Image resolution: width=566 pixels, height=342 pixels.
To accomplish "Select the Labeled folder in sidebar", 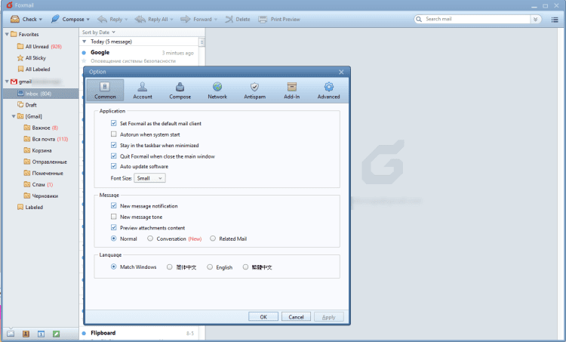I will click(30, 208).
